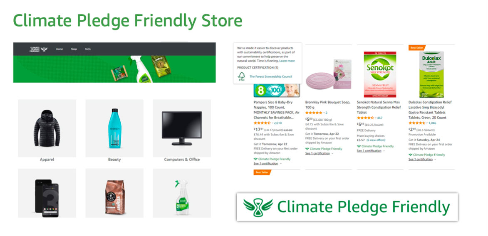The height and width of the screenshot is (236, 488).
Task: Choose the smartphone category tile
Action: coord(47,193)
